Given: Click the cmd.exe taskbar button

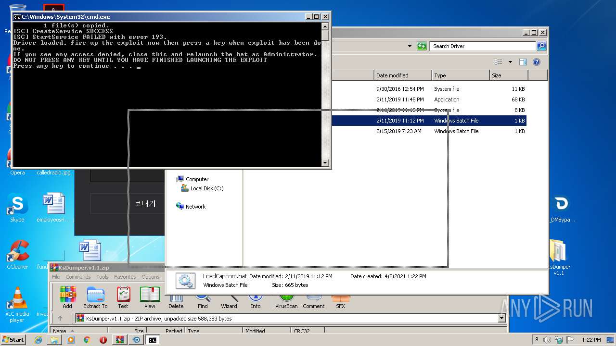Looking at the screenshot, I should [x=152, y=340].
